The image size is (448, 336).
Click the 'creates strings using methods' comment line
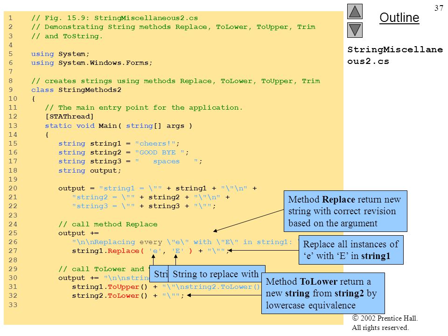pyautogui.click(x=176, y=81)
